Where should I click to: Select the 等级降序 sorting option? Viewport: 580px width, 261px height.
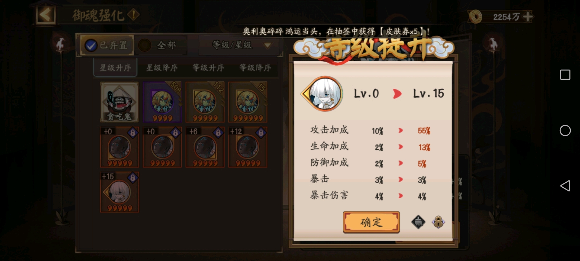[x=255, y=68]
